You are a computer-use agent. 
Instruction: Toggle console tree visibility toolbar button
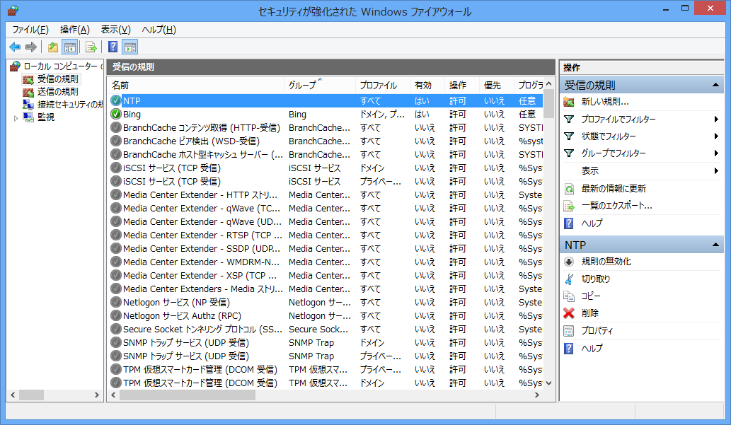[69, 47]
